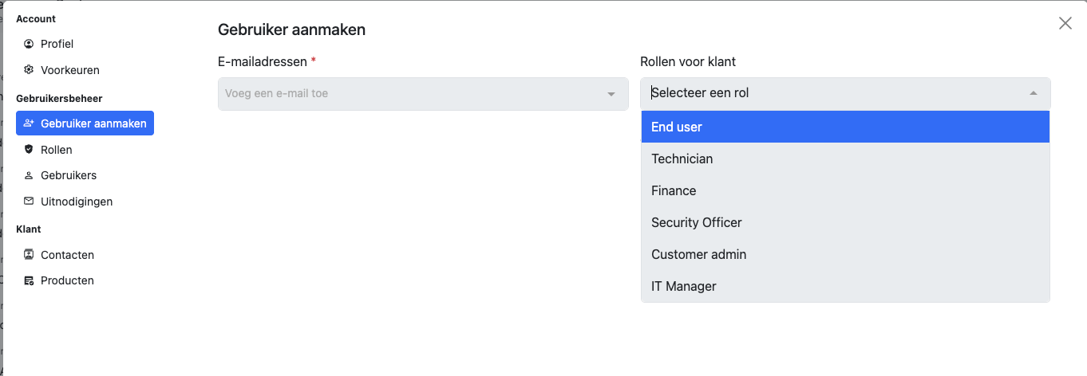Click the Contacten card icon
The width and height of the screenshot is (1087, 376).
pyautogui.click(x=29, y=255)
